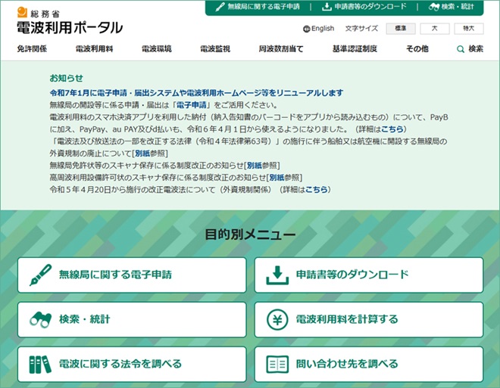This screenshot has height=388, width=500.
Task: Open こちら link about PayPay payment details
Action: click(x=392, y=129)
